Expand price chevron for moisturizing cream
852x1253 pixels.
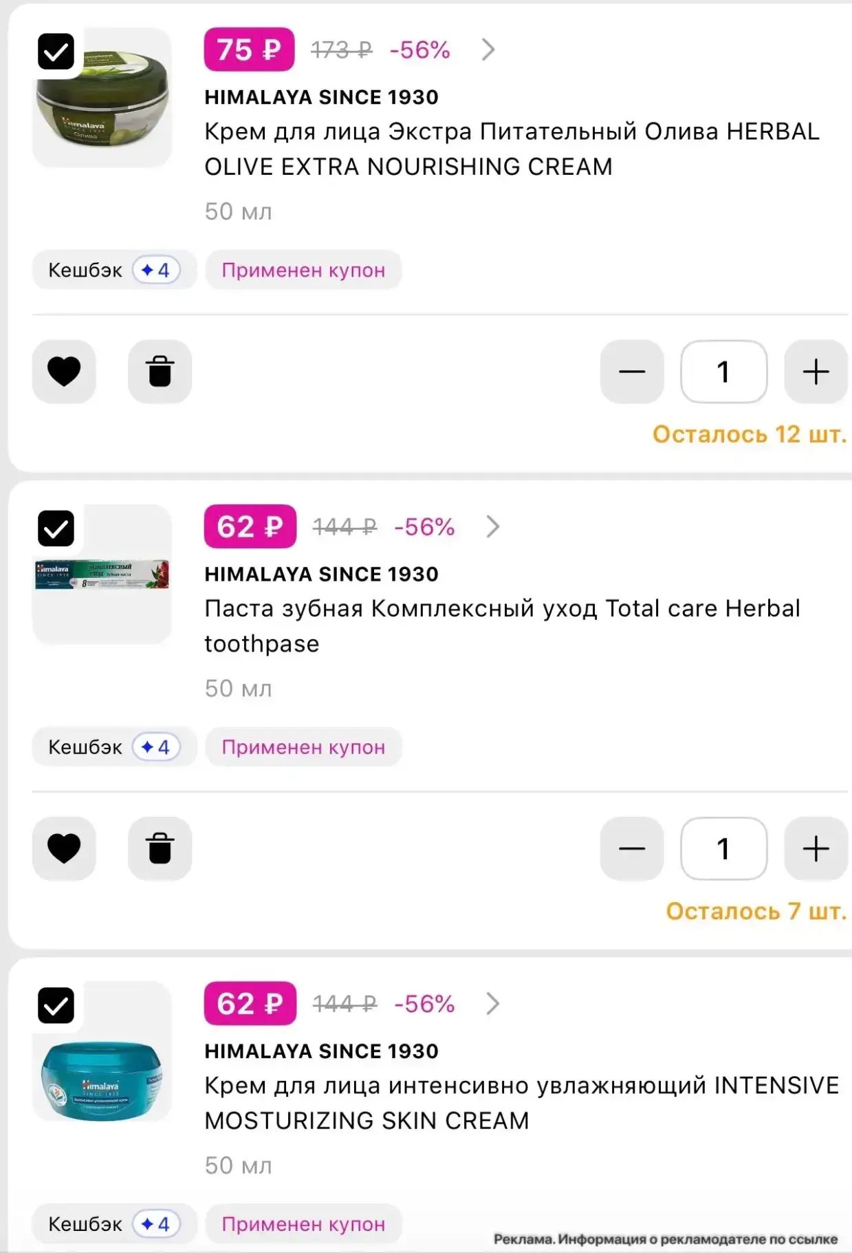pyautogui.click(x=492, y=1003)
